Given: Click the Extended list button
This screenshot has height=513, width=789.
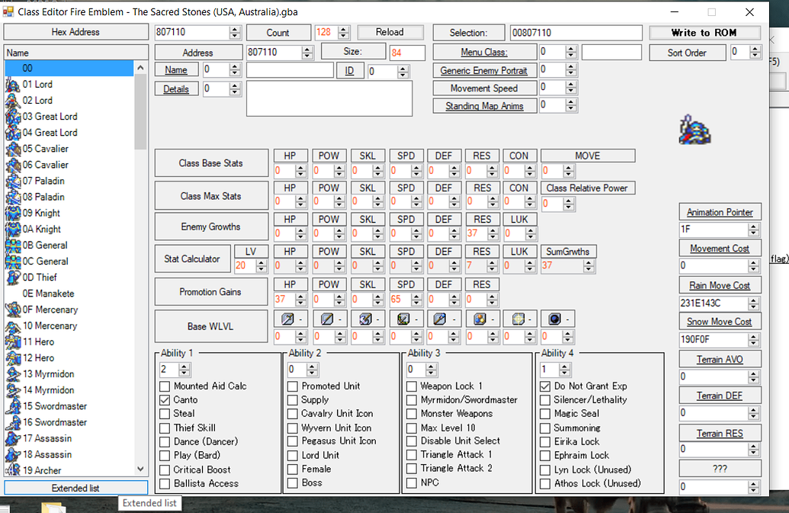Looking at the screenshot, I should (x=75, y=488).
